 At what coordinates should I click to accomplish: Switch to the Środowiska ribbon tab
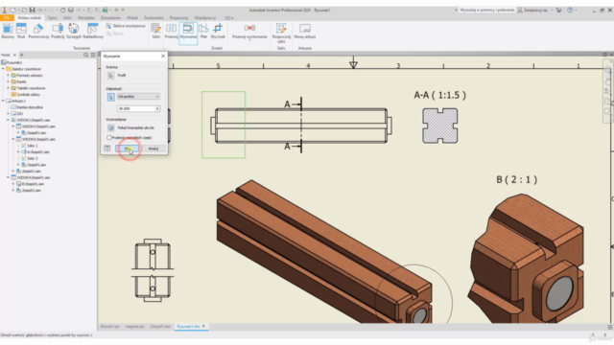153,17
